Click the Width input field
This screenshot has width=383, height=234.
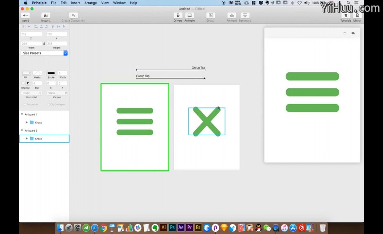tap(31, 44)
